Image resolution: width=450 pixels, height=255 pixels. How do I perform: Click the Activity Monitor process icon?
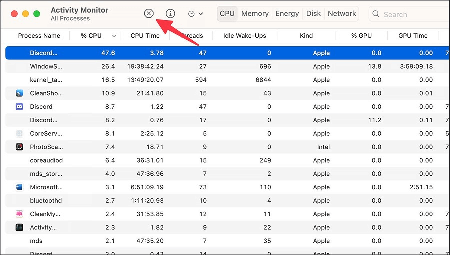click(20, 228)
